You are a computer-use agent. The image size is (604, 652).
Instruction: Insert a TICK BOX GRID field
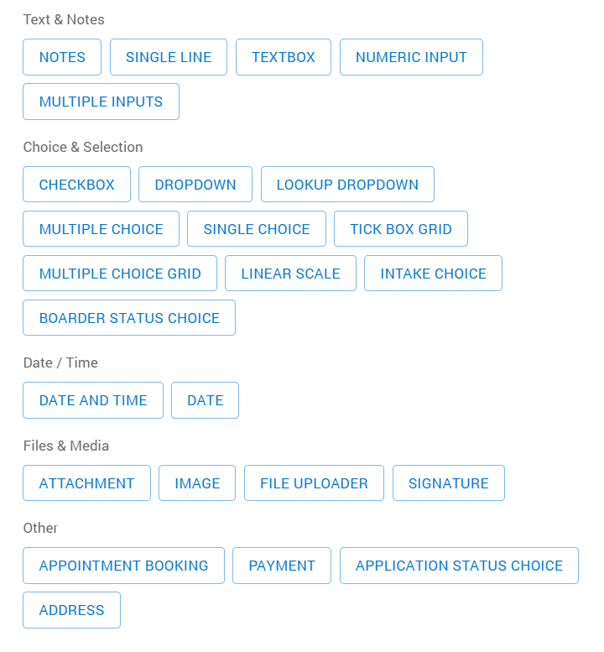[x=401, y=229]
